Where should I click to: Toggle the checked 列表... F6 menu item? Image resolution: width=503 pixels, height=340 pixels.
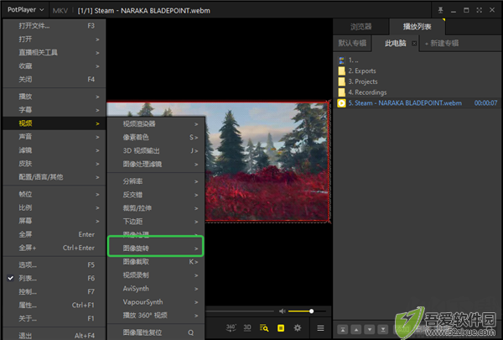(54, 279)
